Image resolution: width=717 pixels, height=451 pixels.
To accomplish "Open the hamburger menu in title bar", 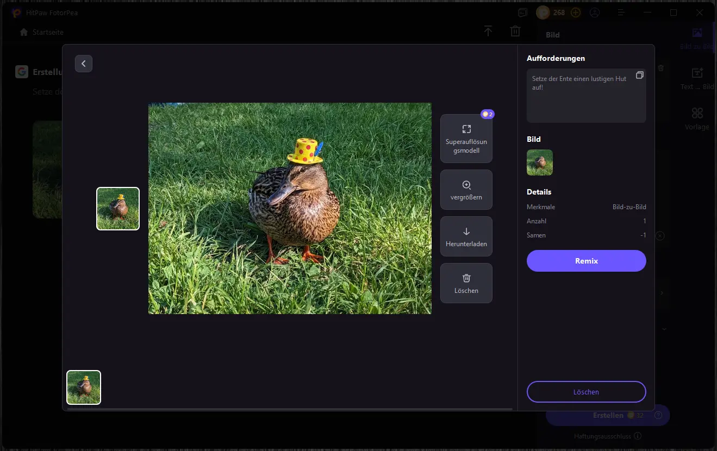I will pos(621,12).
